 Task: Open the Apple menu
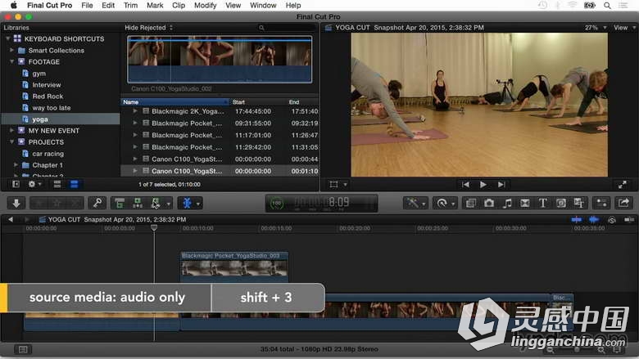(13, 5)
